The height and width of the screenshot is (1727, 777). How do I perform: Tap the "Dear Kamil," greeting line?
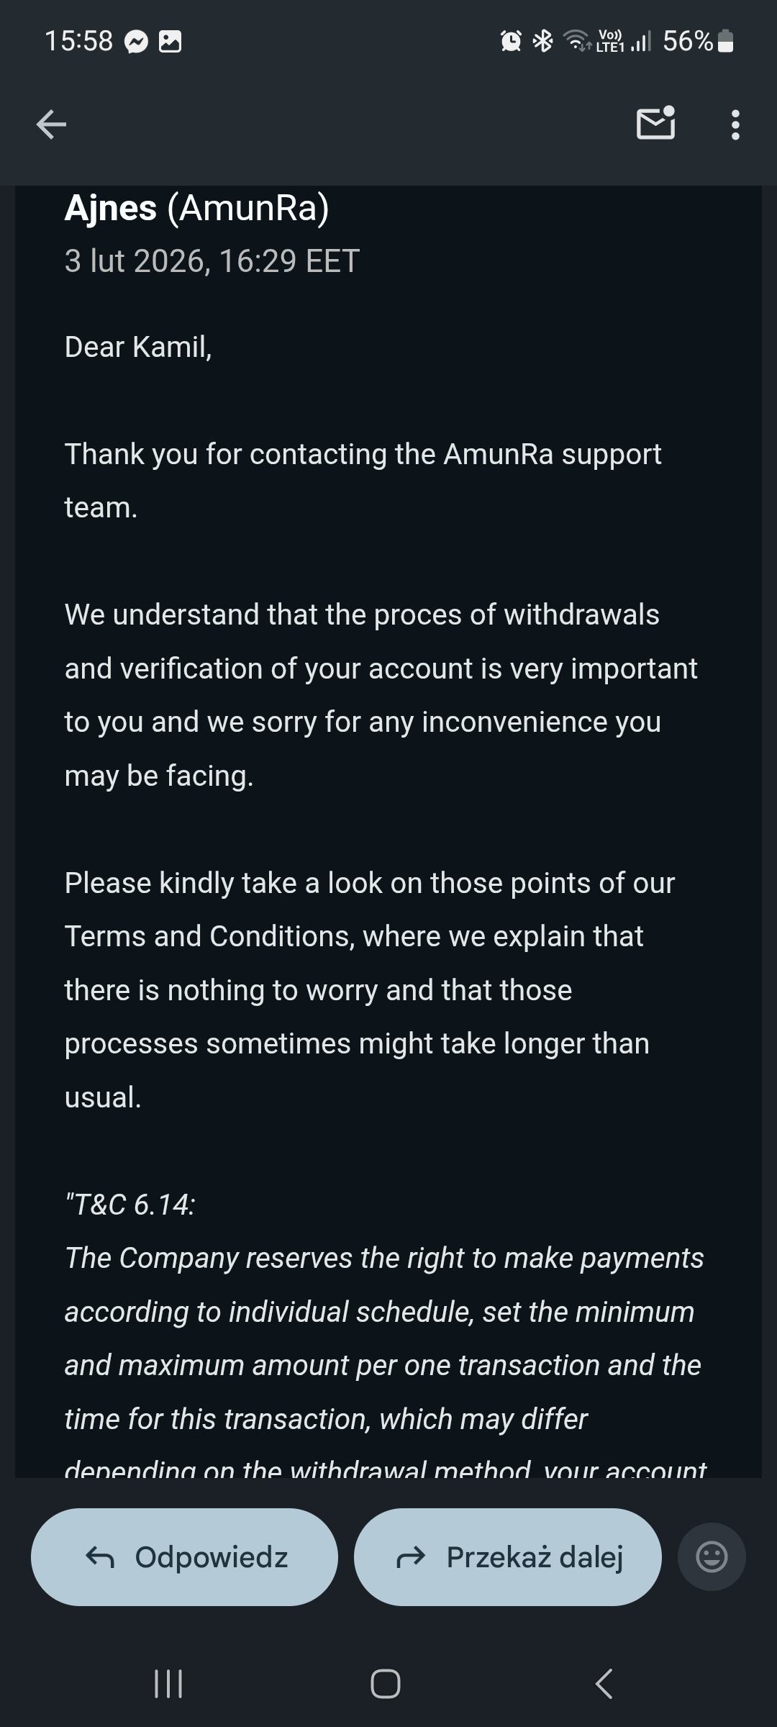(138, 347)
